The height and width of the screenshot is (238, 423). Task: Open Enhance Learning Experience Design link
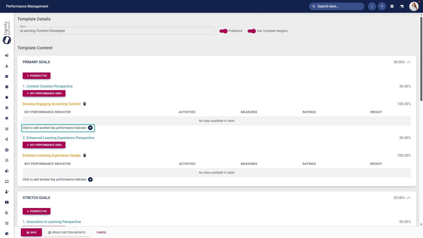click(52, 155)
